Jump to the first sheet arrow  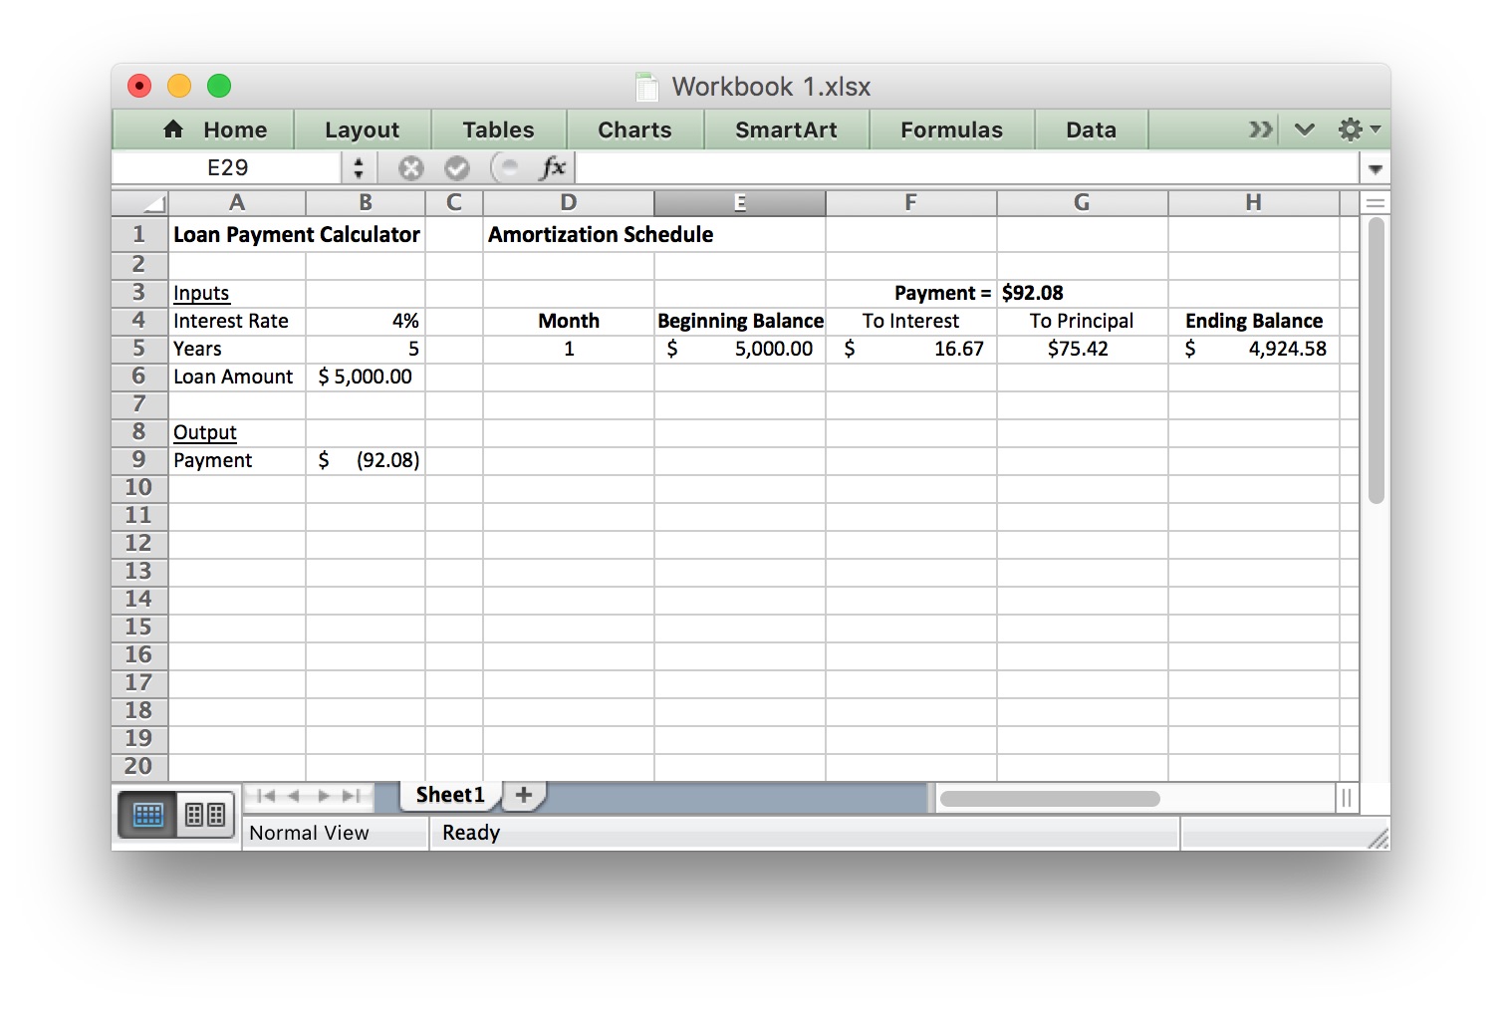coord(265,796)
